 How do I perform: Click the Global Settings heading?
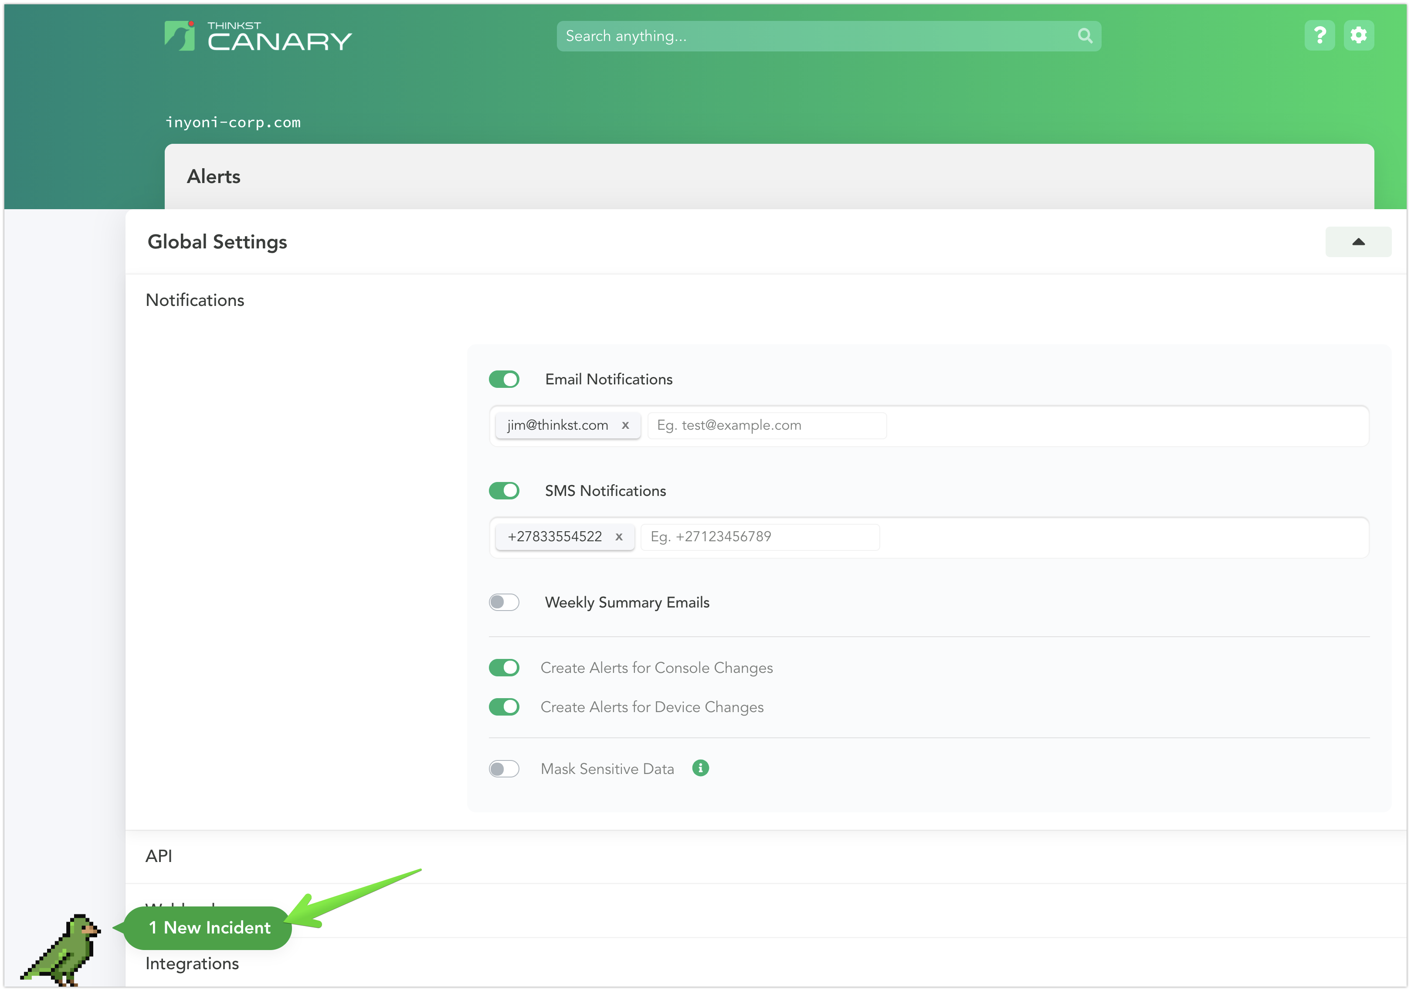coord(217,241)
